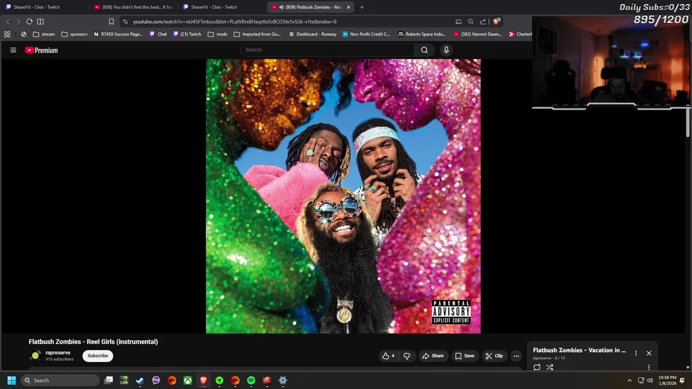Open playlist panel options menu
The width and height of the screenshot is (692, 389).
click(x=636, y=353)
